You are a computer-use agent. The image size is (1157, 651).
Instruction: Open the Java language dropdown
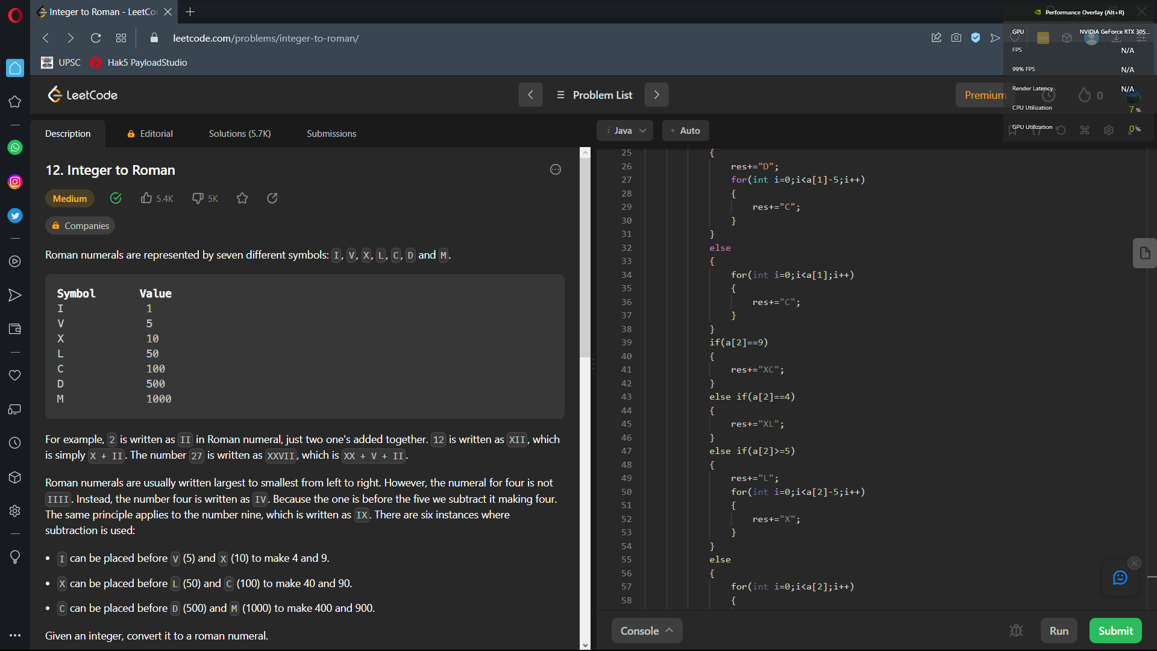(x=625, y=131)
